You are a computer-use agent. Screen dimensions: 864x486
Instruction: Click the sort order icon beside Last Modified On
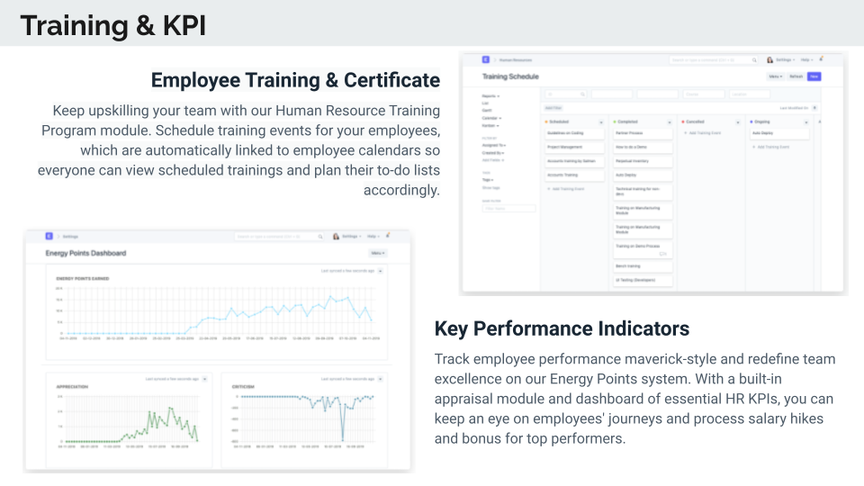[x=814, y=107]
